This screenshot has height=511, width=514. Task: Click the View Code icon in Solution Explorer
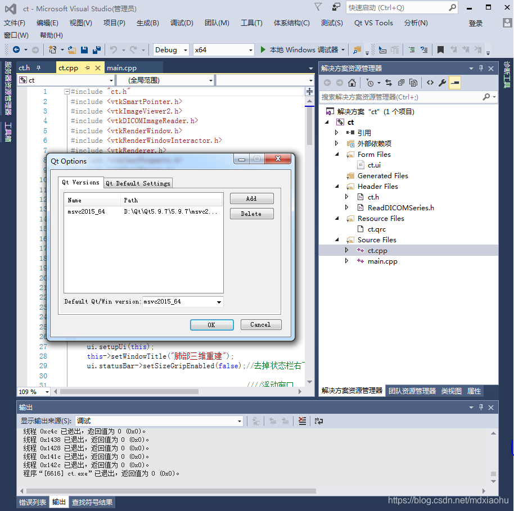click(430, 83)
